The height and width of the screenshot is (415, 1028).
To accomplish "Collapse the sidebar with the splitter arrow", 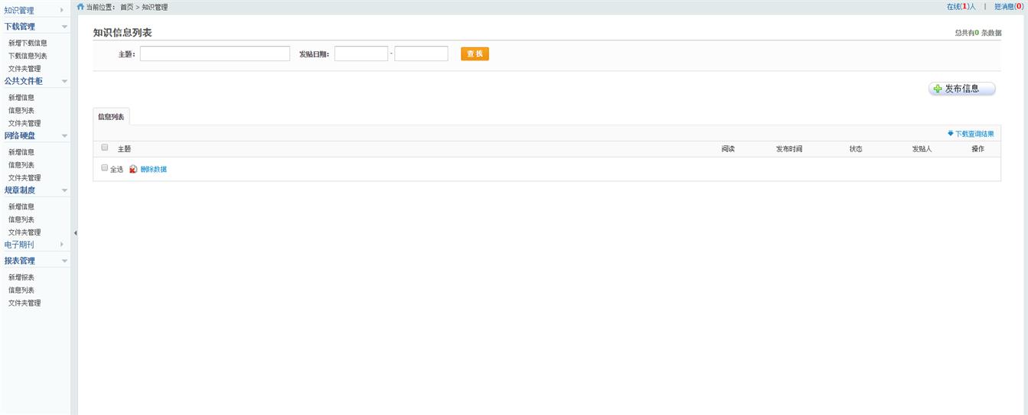I will (75, 232).
